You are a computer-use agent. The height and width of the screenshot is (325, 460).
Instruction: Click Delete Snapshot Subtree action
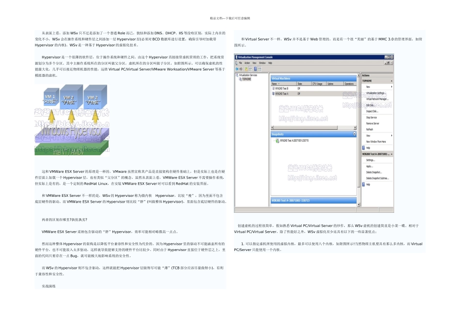point(378,178)
